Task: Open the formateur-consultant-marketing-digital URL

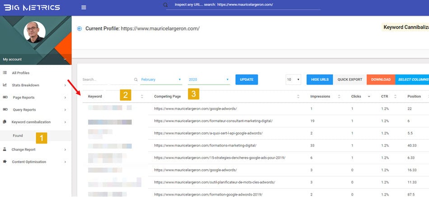Action: [x=214, y=121]
